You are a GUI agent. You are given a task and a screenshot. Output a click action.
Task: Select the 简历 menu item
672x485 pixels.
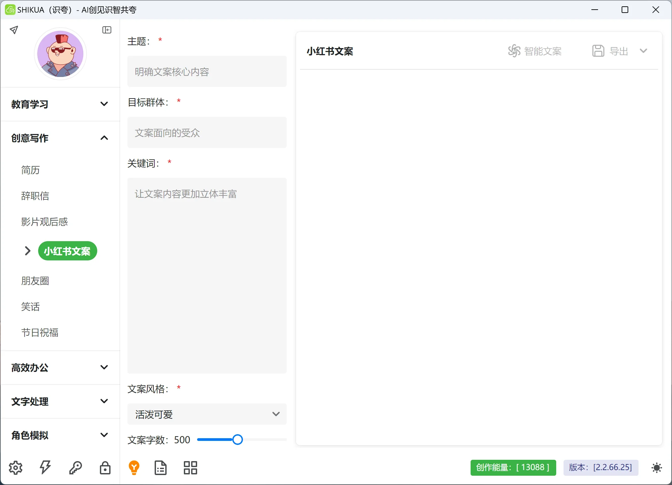[x=31, y=170]
